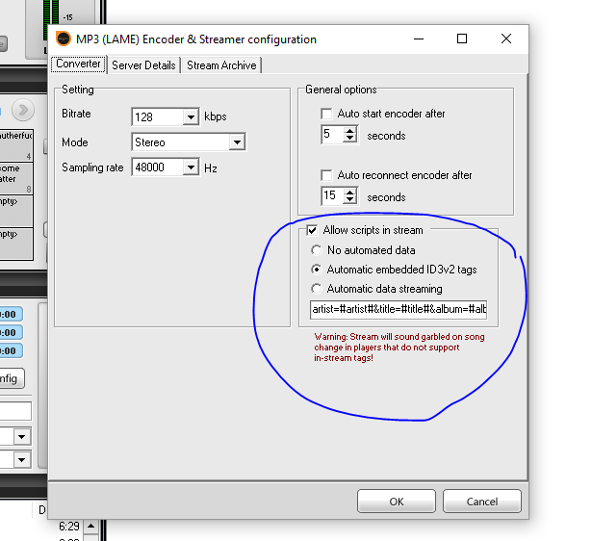Dismiss dialog with Cancel button
The image size is (592, 541).
(482, 502)
